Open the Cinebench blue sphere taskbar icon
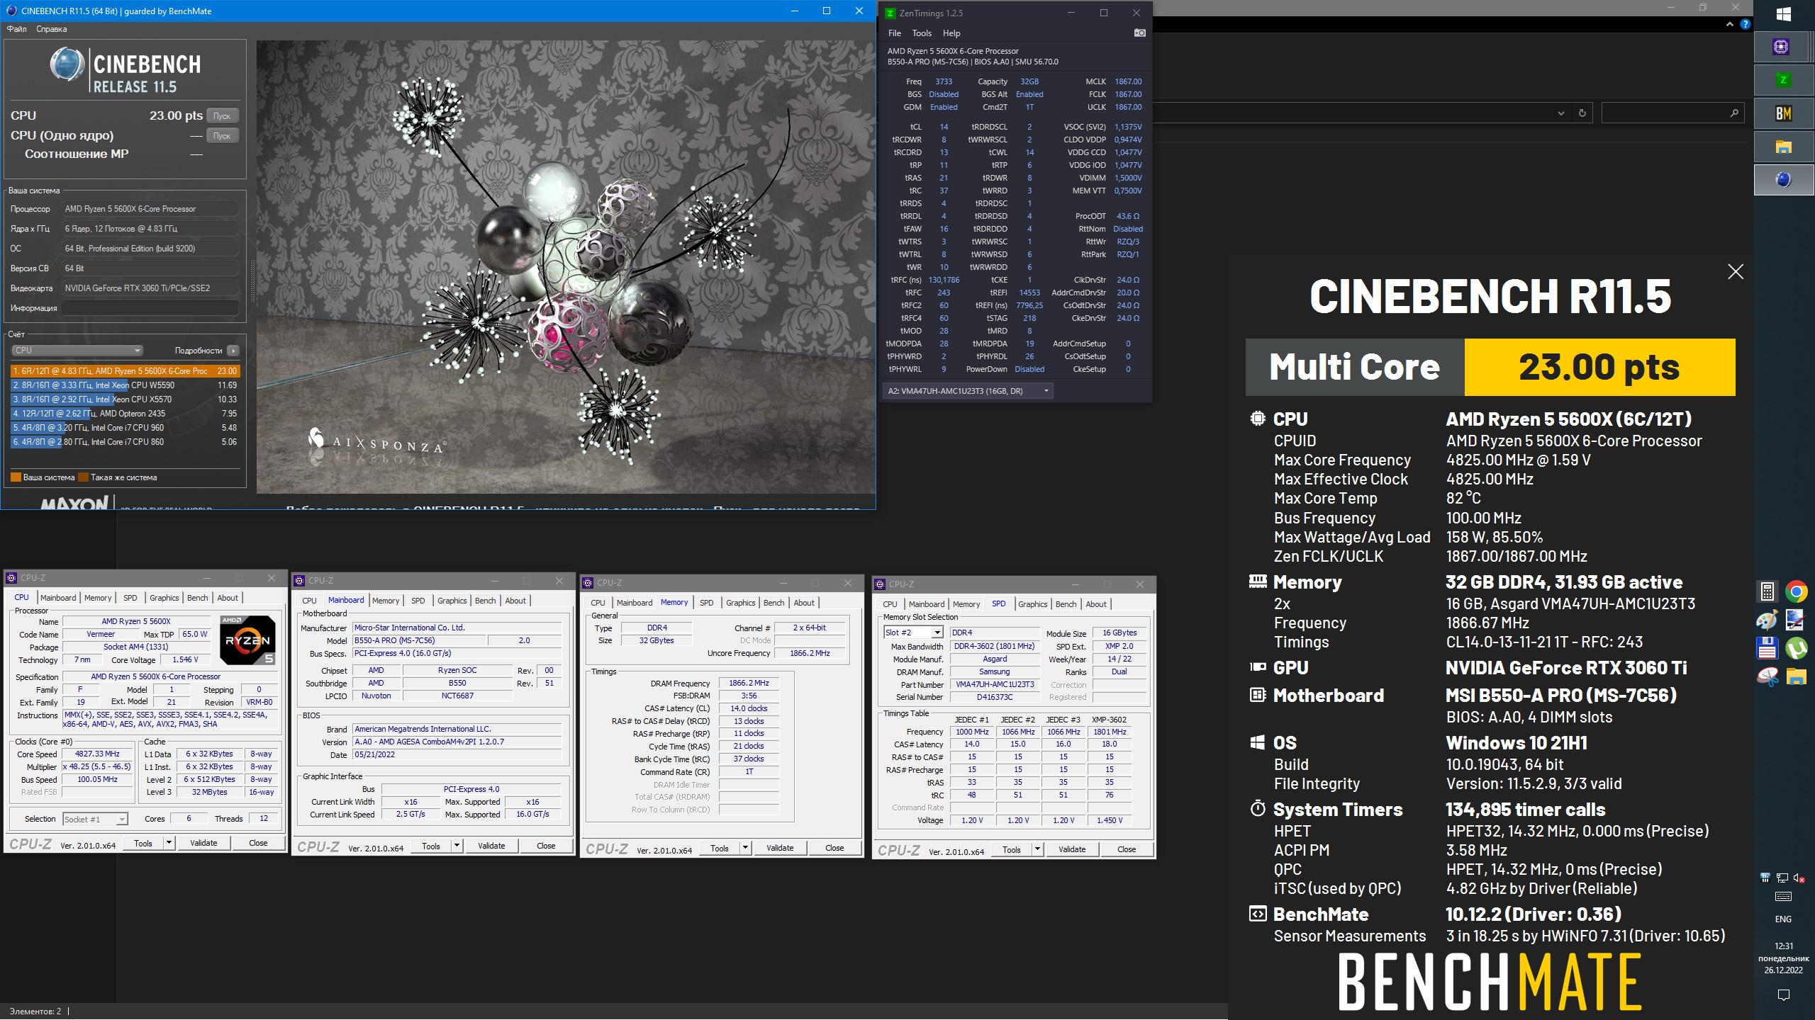The image size is (1815, 1020). (x=1784, y=180)
